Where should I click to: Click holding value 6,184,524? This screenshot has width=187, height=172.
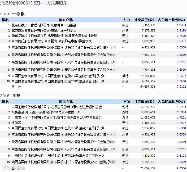point(148,36)
